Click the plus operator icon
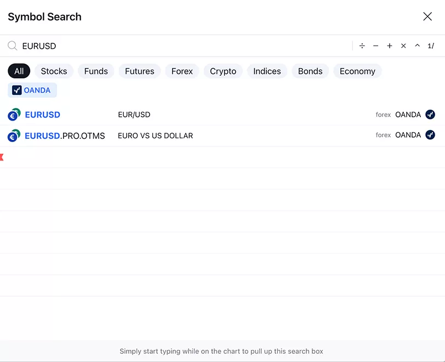445x362 pixels. (x=390, y=46)
